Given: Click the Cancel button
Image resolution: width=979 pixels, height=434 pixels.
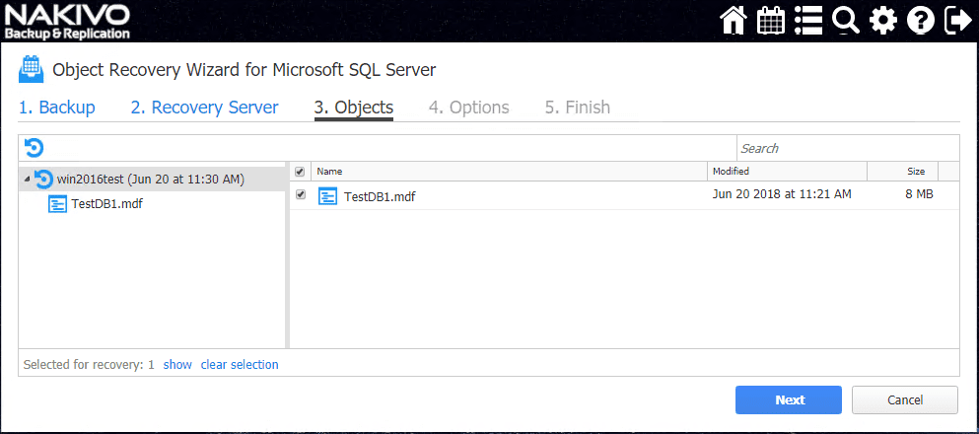Looking at the screenshot, I should point(904,399).
